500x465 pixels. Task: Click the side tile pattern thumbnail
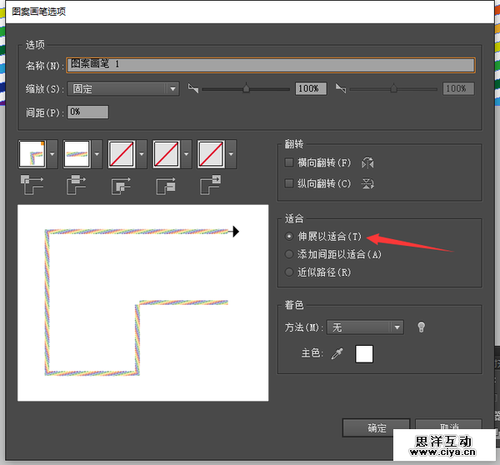tap(77, 153)
